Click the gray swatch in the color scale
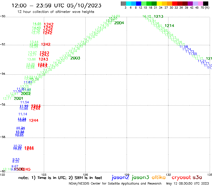 123,4
